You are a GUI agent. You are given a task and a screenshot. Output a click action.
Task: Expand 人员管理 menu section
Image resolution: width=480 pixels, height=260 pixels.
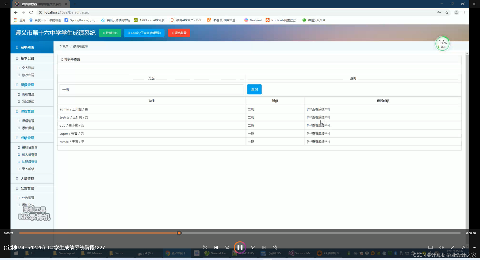click(32, 178)
